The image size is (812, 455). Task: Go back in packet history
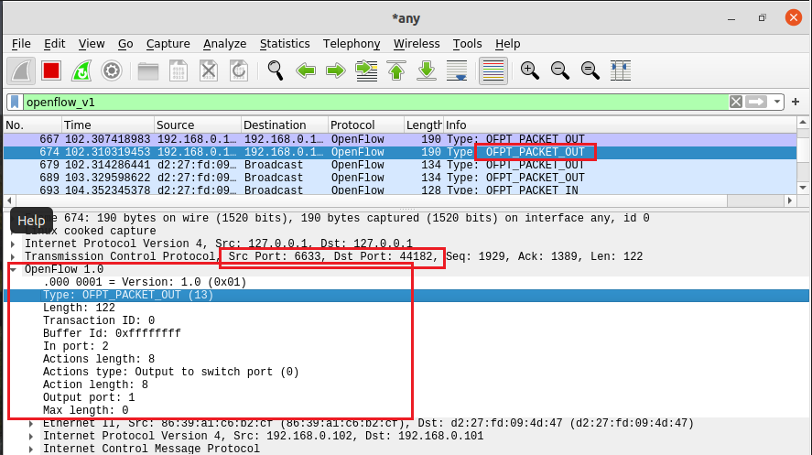(306, 70)
